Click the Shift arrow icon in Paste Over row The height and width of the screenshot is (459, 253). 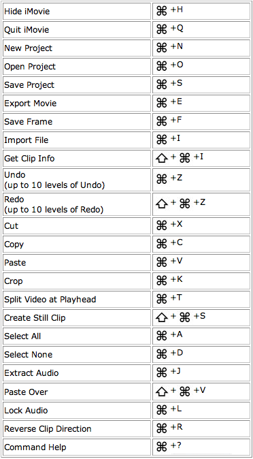tap(161, 392)
